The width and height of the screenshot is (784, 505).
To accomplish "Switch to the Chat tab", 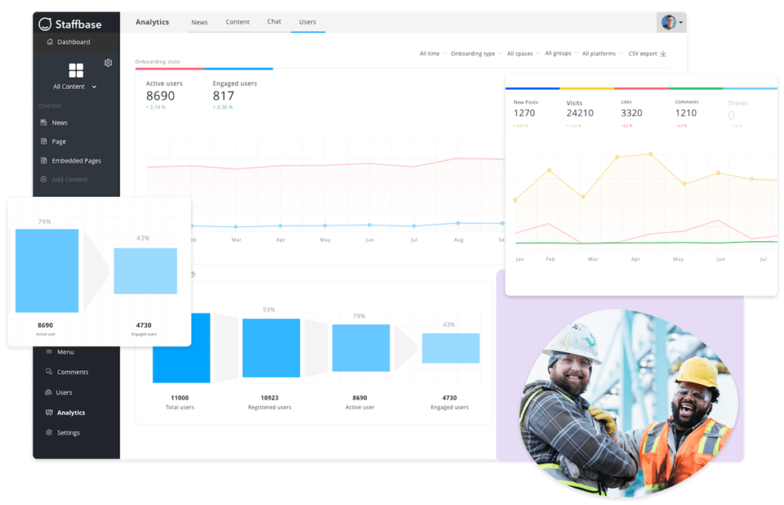I will (273, 21).
